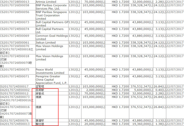This screenshot has width=184, height=126.
Task: Select the Artmia Limited name cell
Action: (x=46, y=2)
